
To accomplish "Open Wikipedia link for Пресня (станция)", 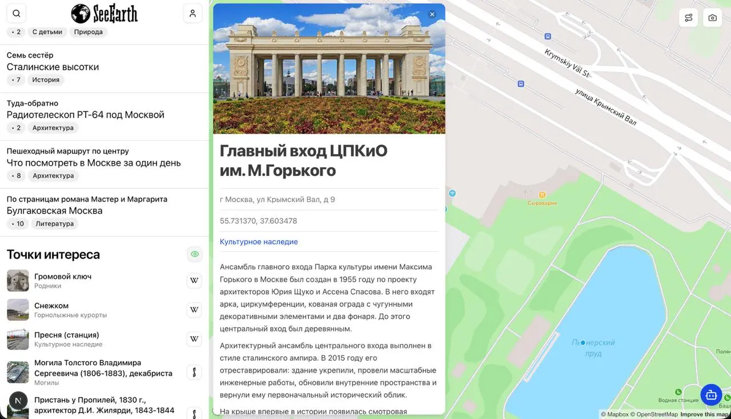I will coord(194,339).
